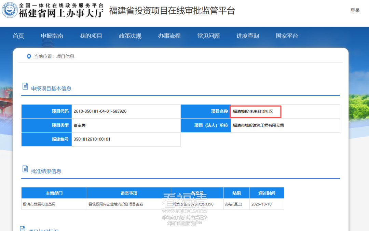
Task: Click the 项目类型 label cell
Action: pos(46,125)
